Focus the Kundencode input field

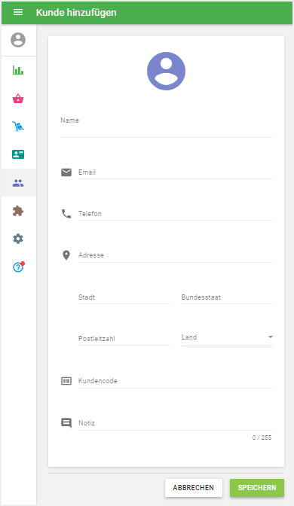175,381
